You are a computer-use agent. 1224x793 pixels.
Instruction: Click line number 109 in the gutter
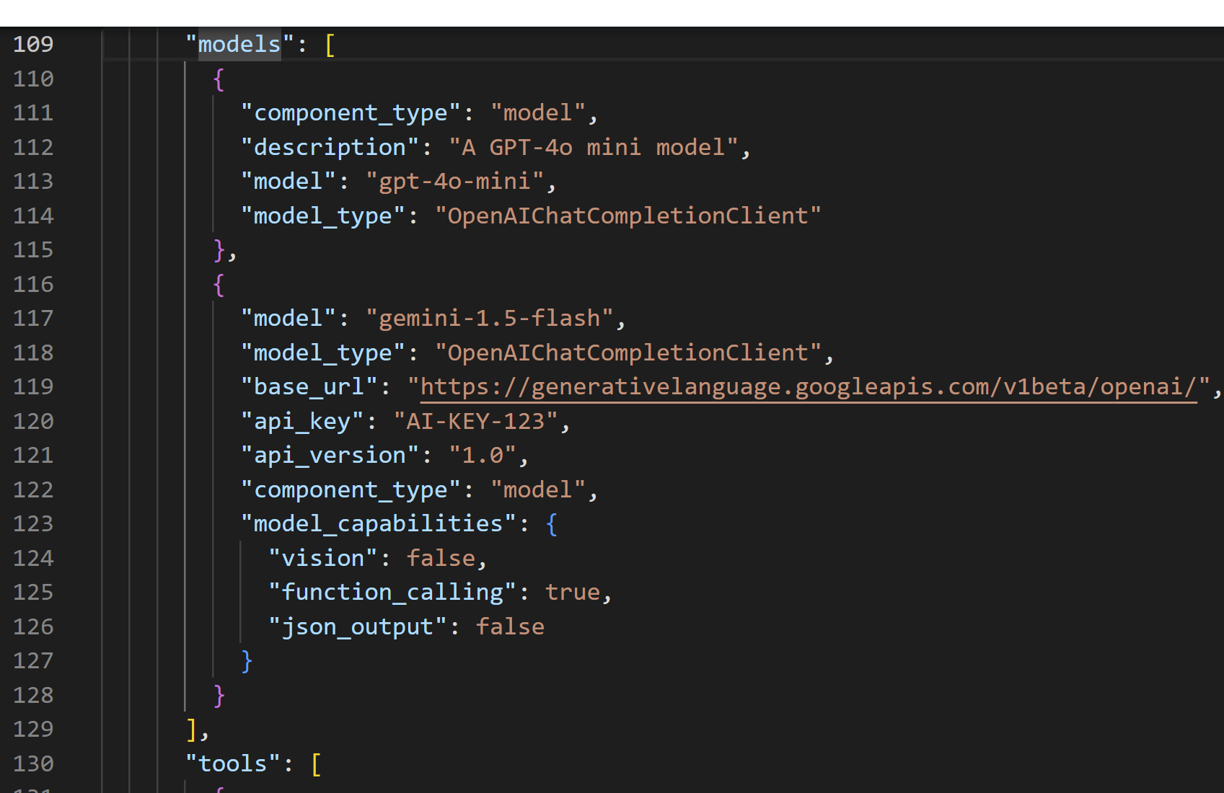point(33,44)
